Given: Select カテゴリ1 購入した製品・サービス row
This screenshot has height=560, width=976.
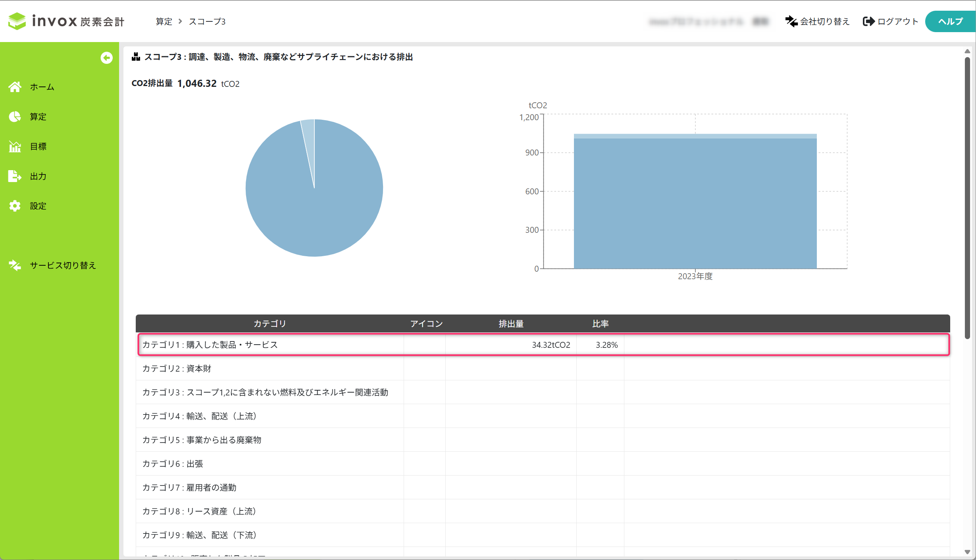Looking at the screenshot, I should (x=210, y=345).
